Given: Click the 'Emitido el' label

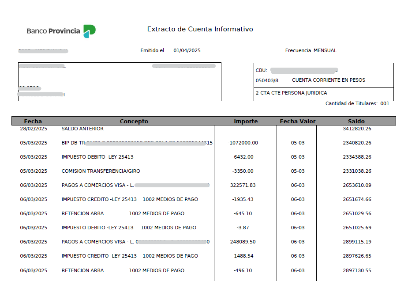Looking at the screenshot, I should tap(152, 50).
